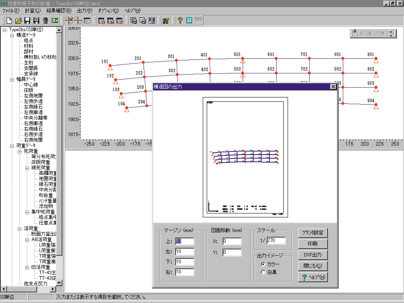
Task: Open the 計算(C) menu
Action: pos(32,11)
